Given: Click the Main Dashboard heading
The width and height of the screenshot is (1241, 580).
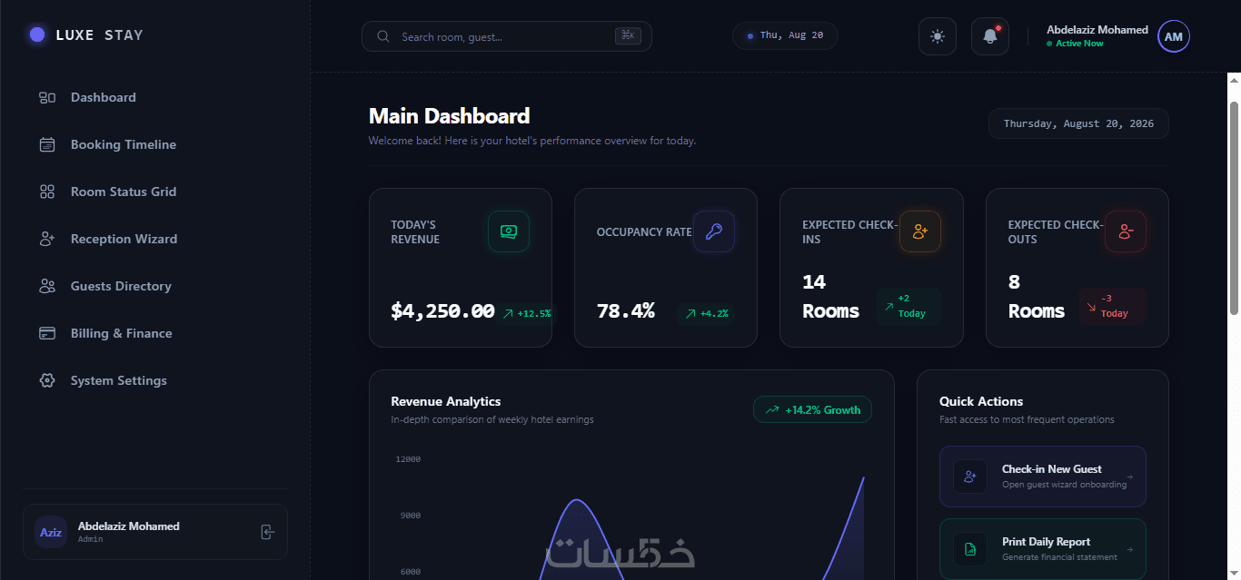Looking at the screenshot, I should [x=449, y=116].
